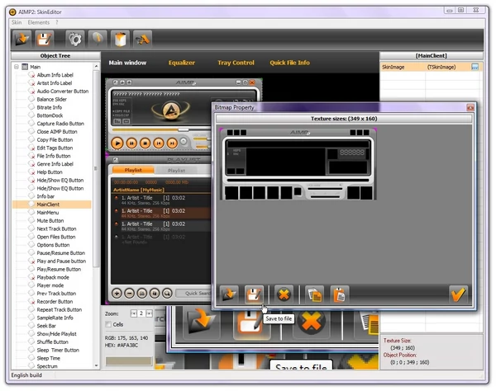This screenshot has width=496, height=391.
Task: Click the Quick Search field in preview playlist
Action: pos(193,294)
